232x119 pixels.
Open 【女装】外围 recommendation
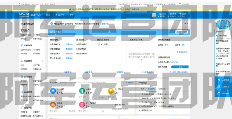coord(102,44)
